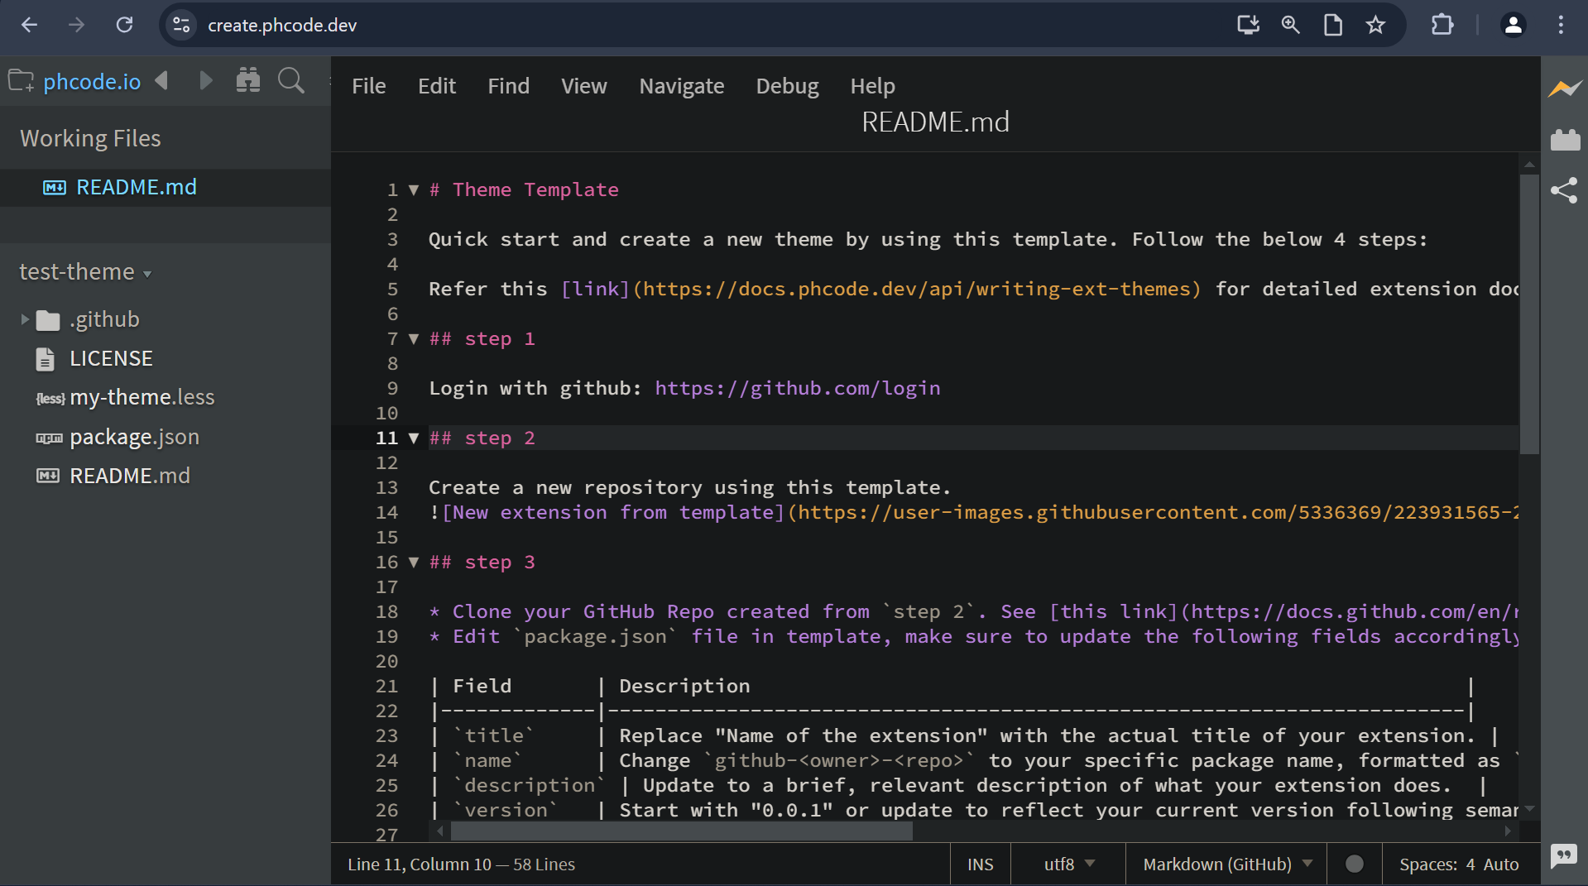Click Line 11, Column 10 cursor position
This screenshot has height=886, width=1588.
[x=420, y=864]
